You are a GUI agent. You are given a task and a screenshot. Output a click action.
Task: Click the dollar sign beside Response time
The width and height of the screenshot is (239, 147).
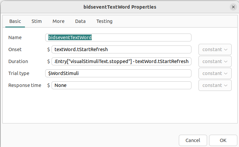[x=49, y=85]
